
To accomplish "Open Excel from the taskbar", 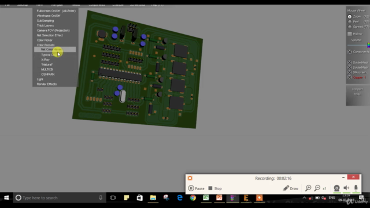I will (x=206, y=198).
